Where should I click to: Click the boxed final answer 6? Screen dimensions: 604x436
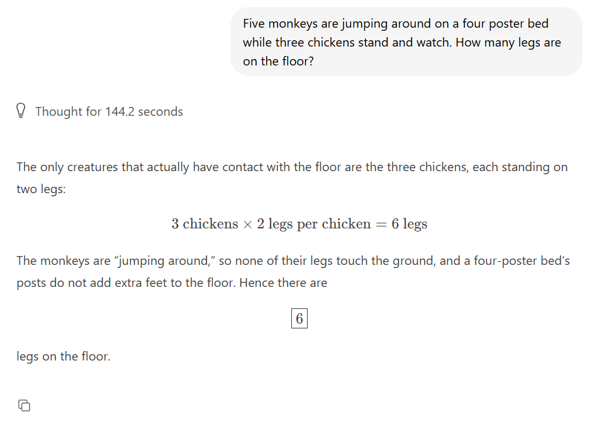tap(299, 319)
